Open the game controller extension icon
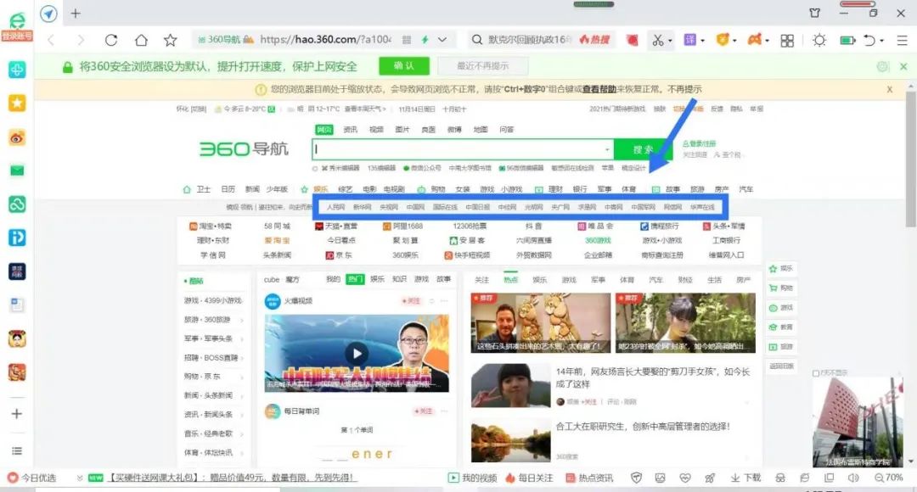The image size is (917, 492). [755, 40]
